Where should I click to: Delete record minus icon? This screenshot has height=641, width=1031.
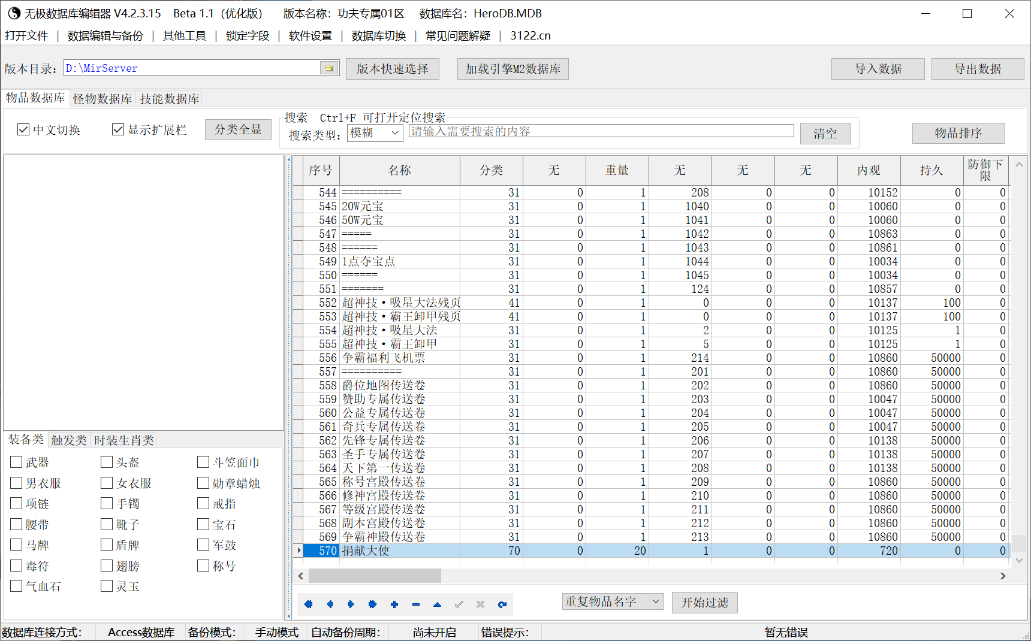pos(416,604)
